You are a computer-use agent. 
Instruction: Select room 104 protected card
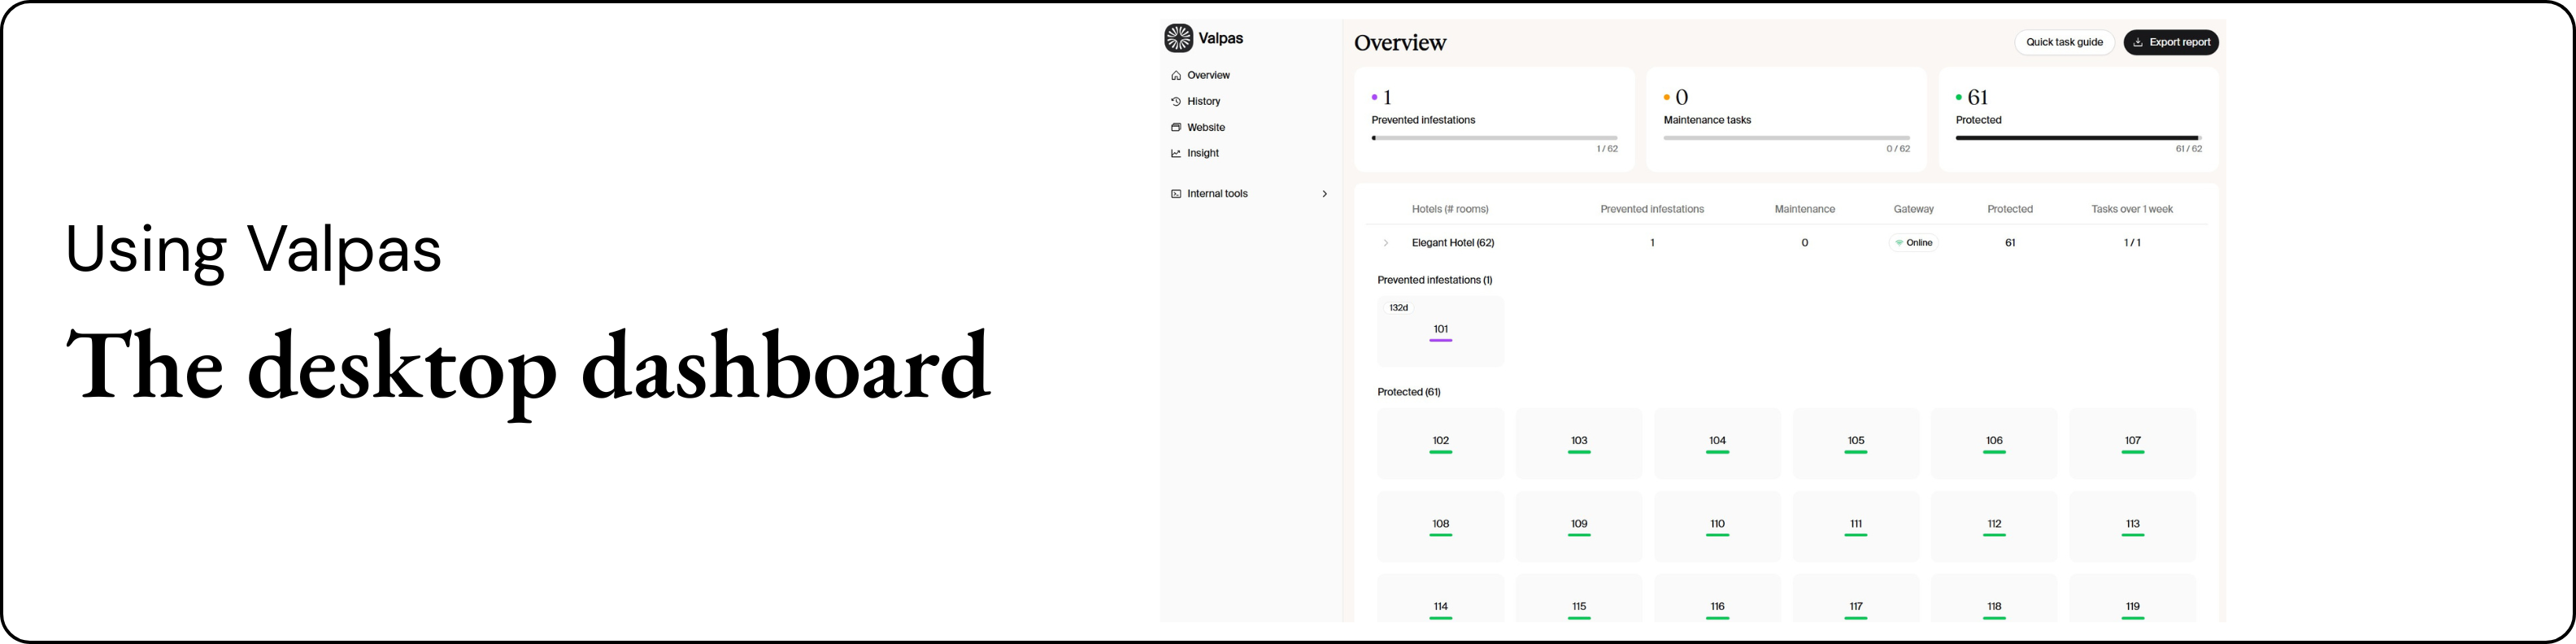click(1717, 443)
